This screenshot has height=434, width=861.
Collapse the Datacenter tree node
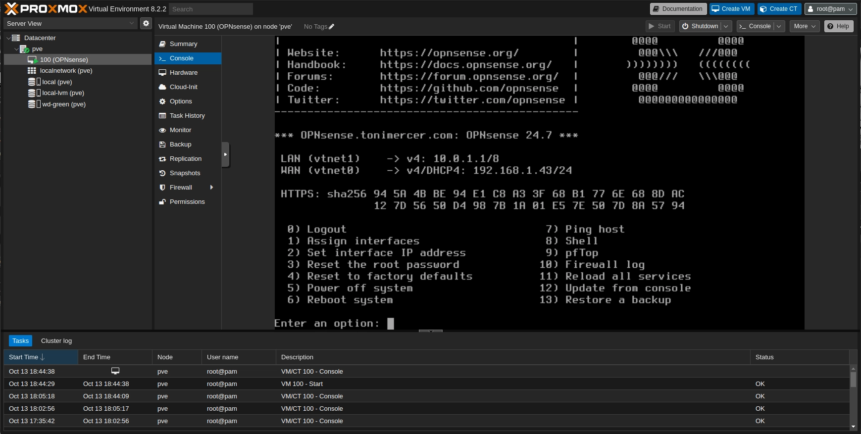[8, 38]
